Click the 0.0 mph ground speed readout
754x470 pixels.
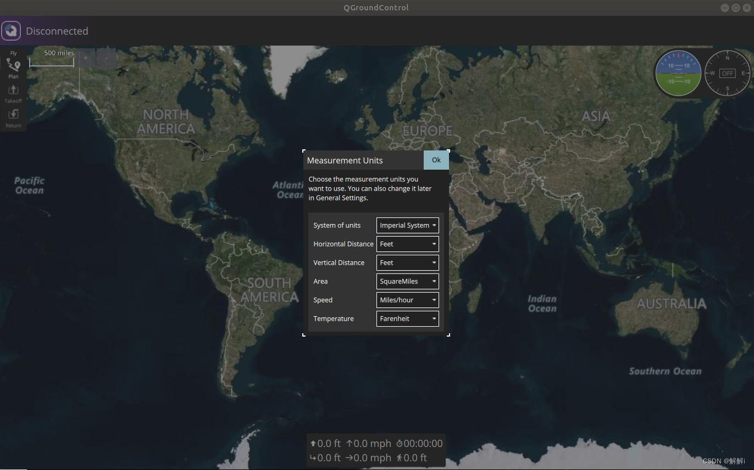pos(368,458)
